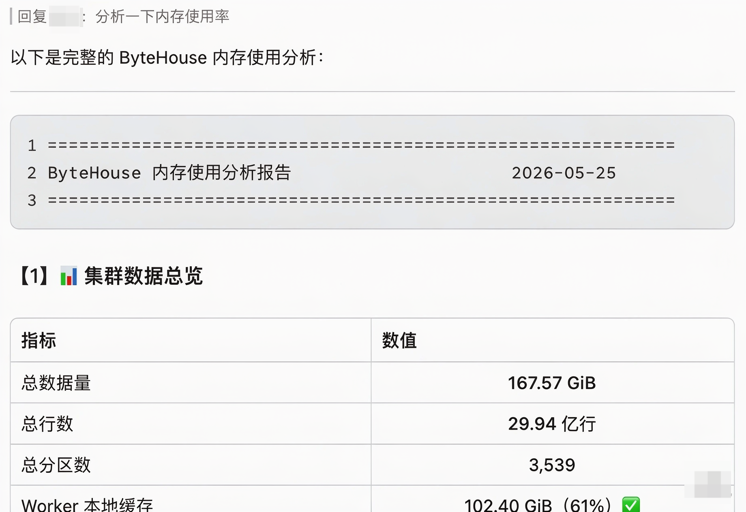This screenshot has width=746, height=512.
Task: Click the '102.40 GiB (61%)' value
Action: point(538,505)
